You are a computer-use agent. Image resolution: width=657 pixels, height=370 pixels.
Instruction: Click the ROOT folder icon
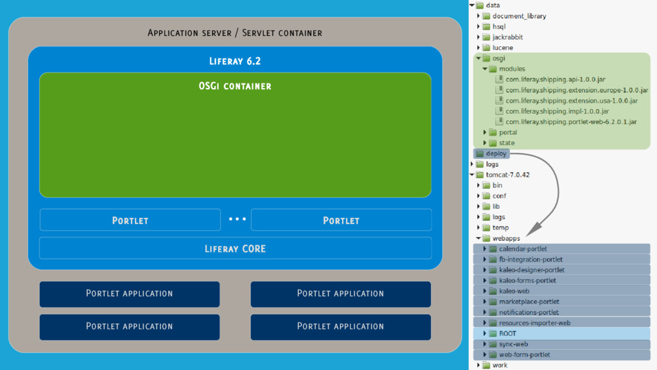point(493,333)
